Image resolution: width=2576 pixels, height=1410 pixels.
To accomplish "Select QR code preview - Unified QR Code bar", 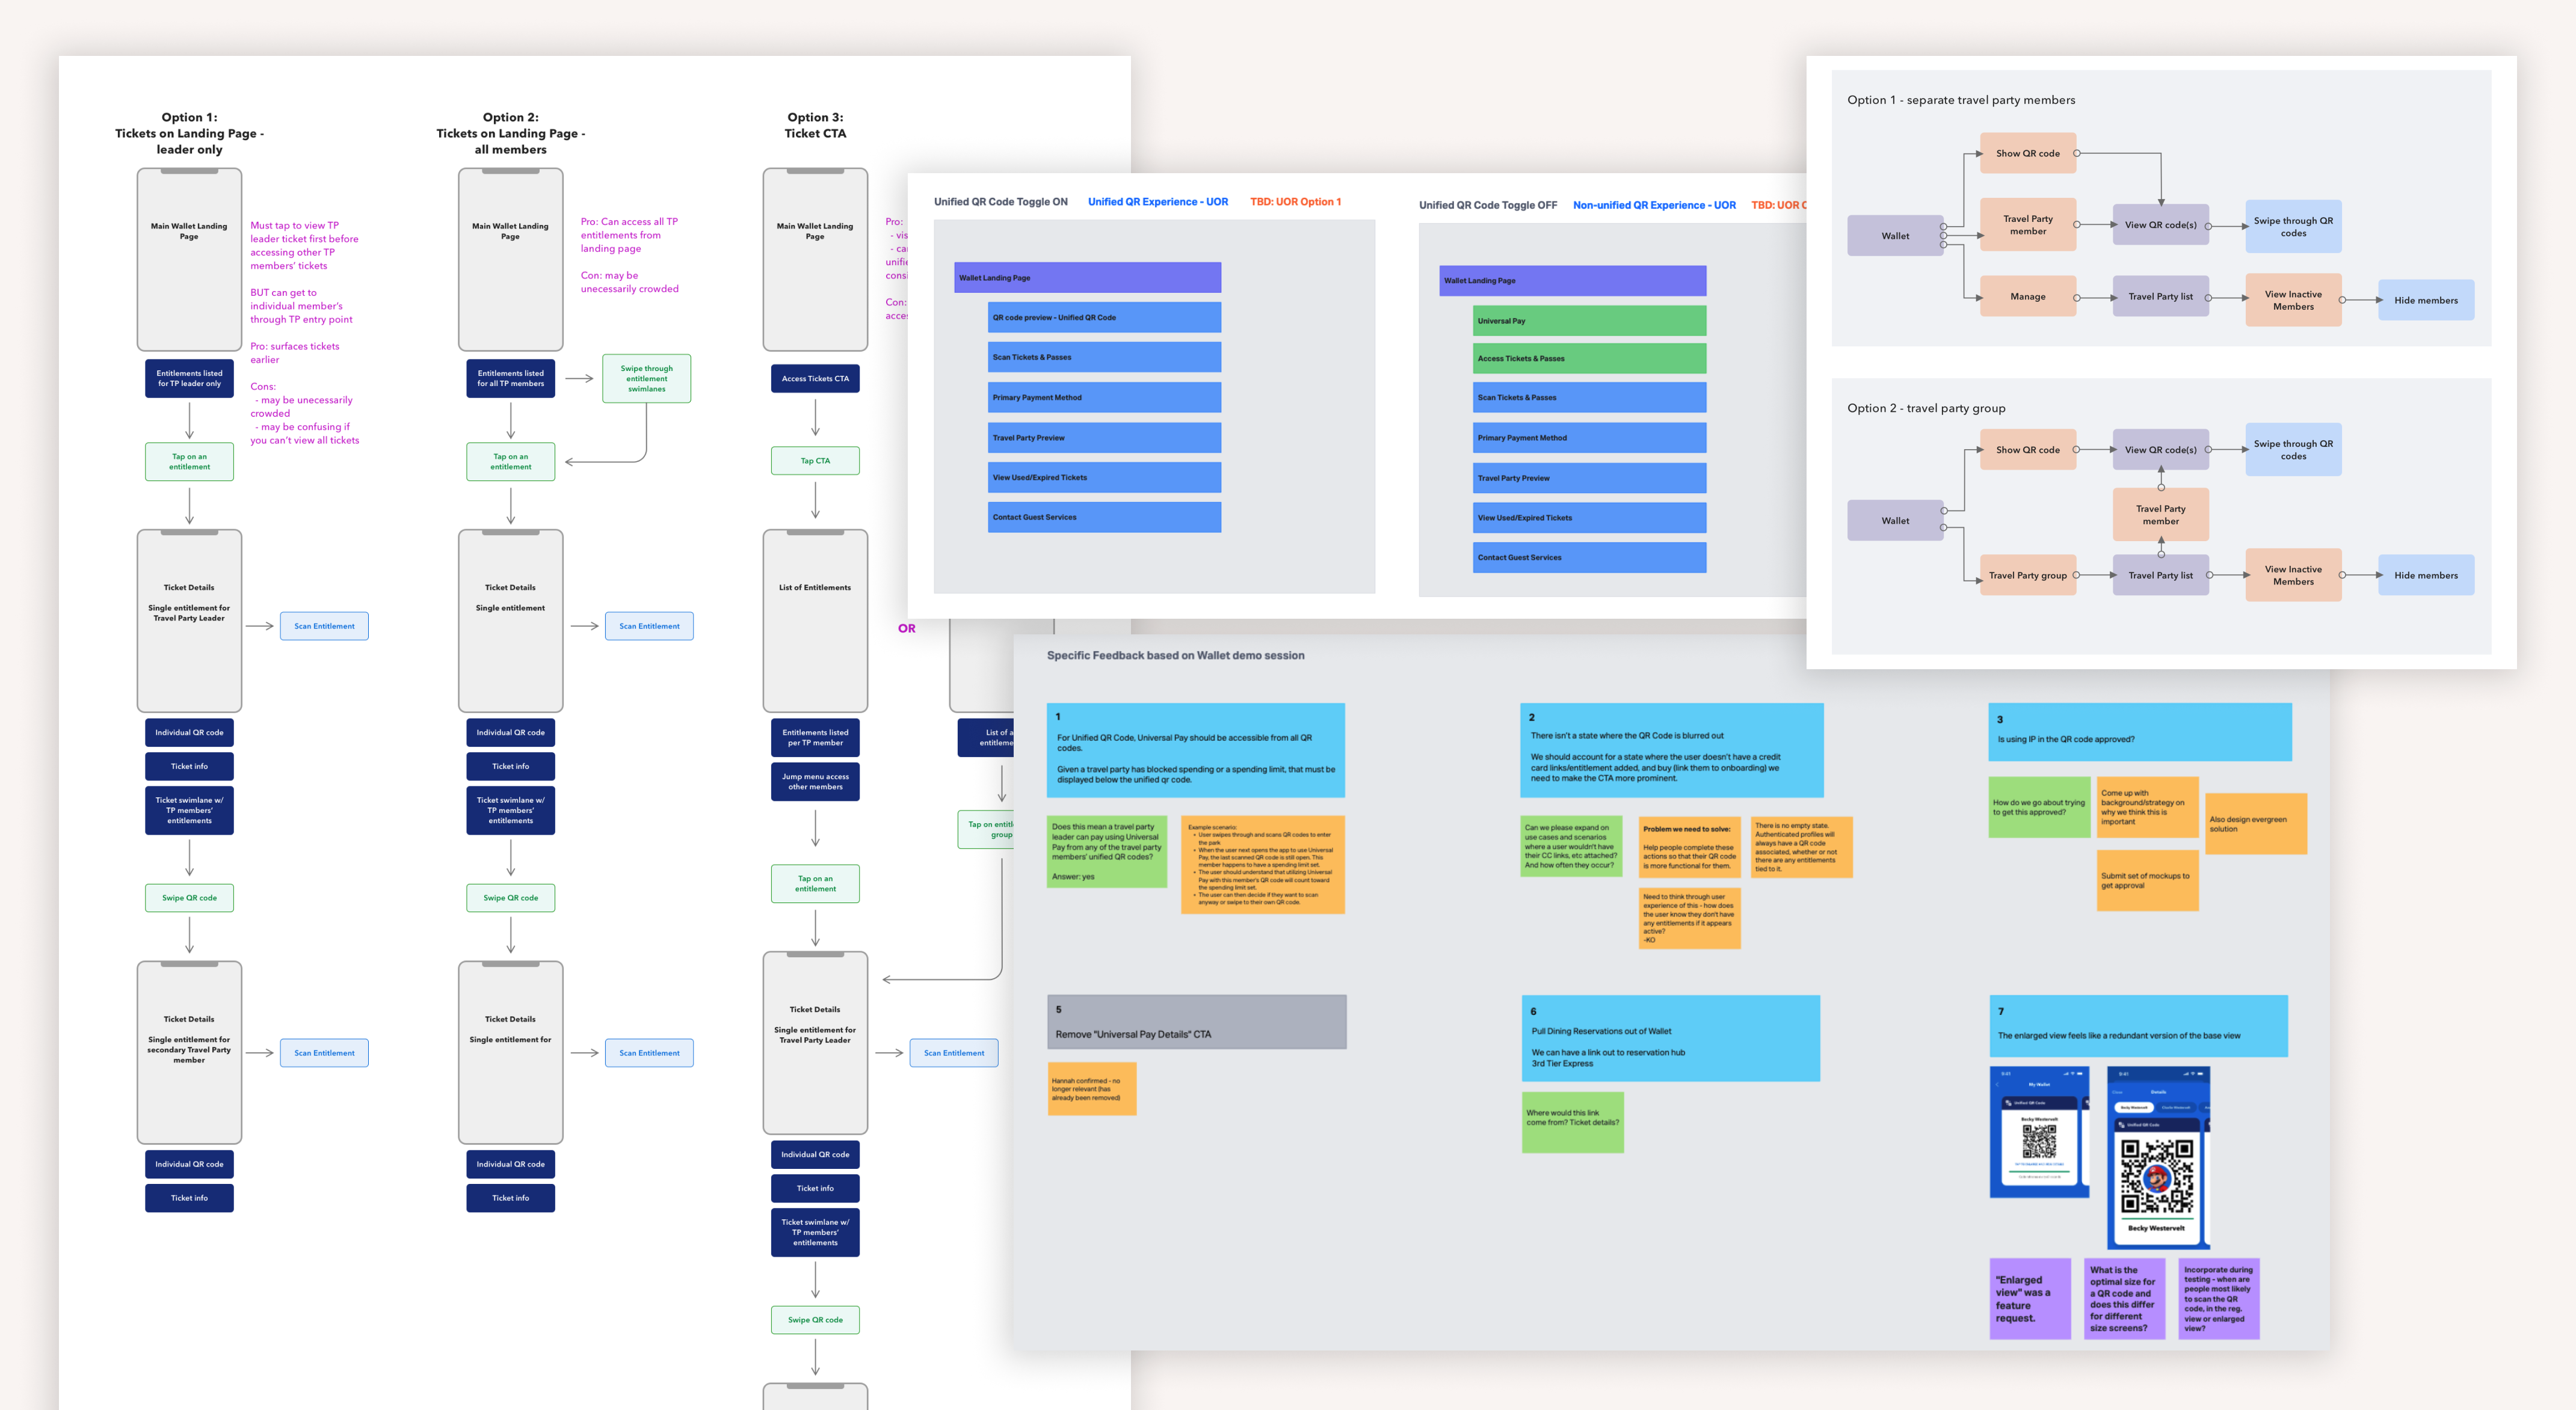I will [x=1104, y=317].
